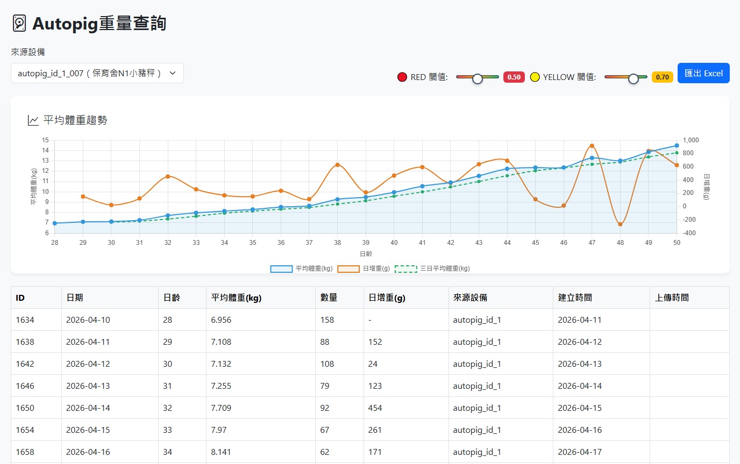This screenshot has width=740, height=464.
Task: Click the 建立時間 column header
Action: pos(601,298)
